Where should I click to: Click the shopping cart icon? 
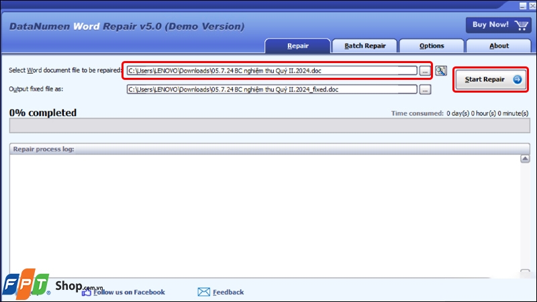tap(522, 25)
